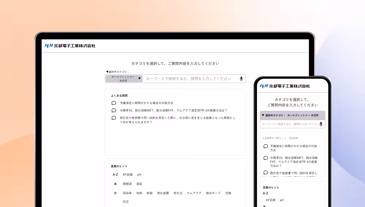
Task: Click the 言葉のヒント heading on laptop
Action: click(119, 166)
